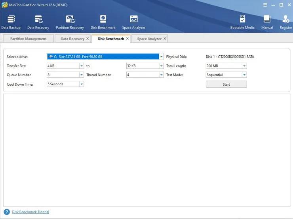Switch to the Space Analyzer tab
The width and height of the screenshot is (293, 220).
(x=149, y=39)
